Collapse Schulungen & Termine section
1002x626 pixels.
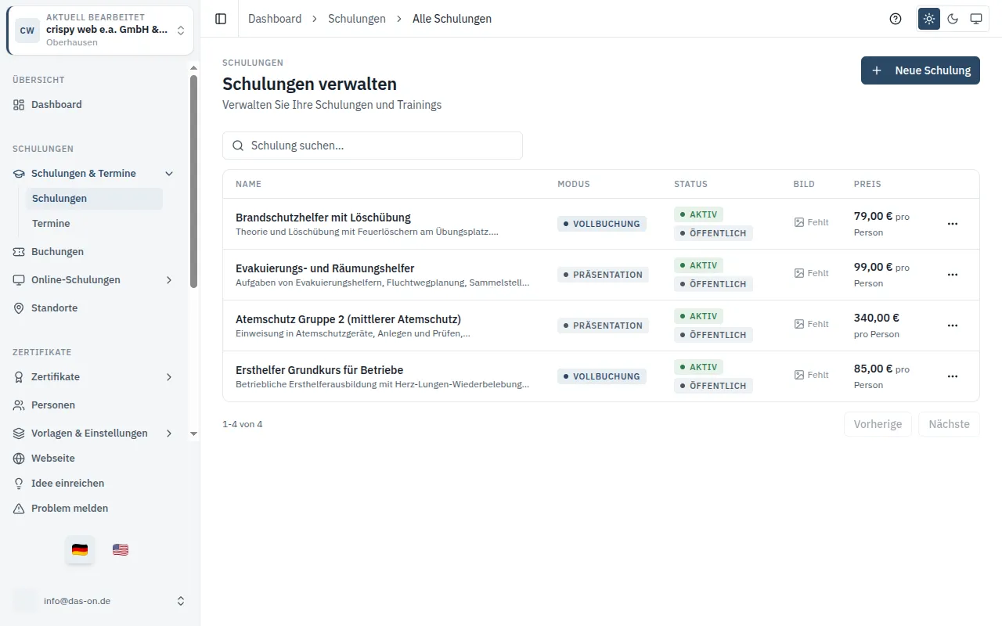coord(94,174)
